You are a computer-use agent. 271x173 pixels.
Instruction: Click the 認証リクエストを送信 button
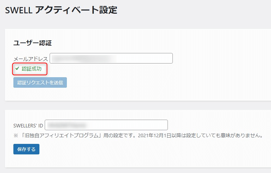[40, 82]
